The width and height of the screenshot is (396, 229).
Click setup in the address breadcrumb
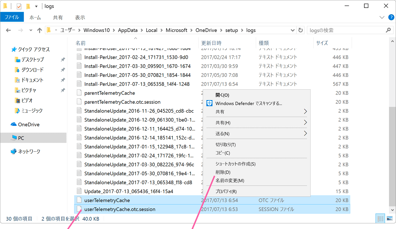(x=231, y=30)
